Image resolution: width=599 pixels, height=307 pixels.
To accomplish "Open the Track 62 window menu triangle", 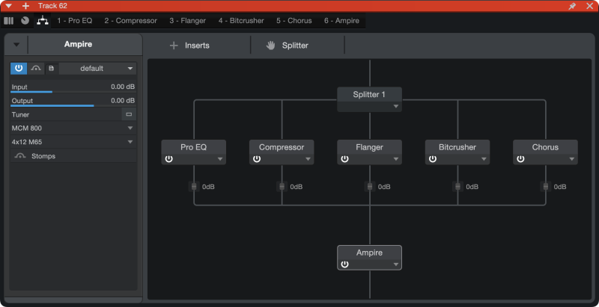I will coord(9,6).
